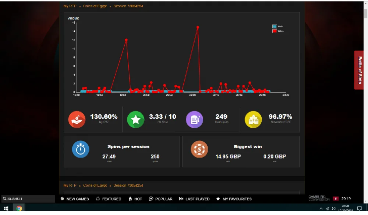The height and width of the screenshot is (215, 368).
Task: Click the Last Played rewind icon
Action: (x=181, y=199)
